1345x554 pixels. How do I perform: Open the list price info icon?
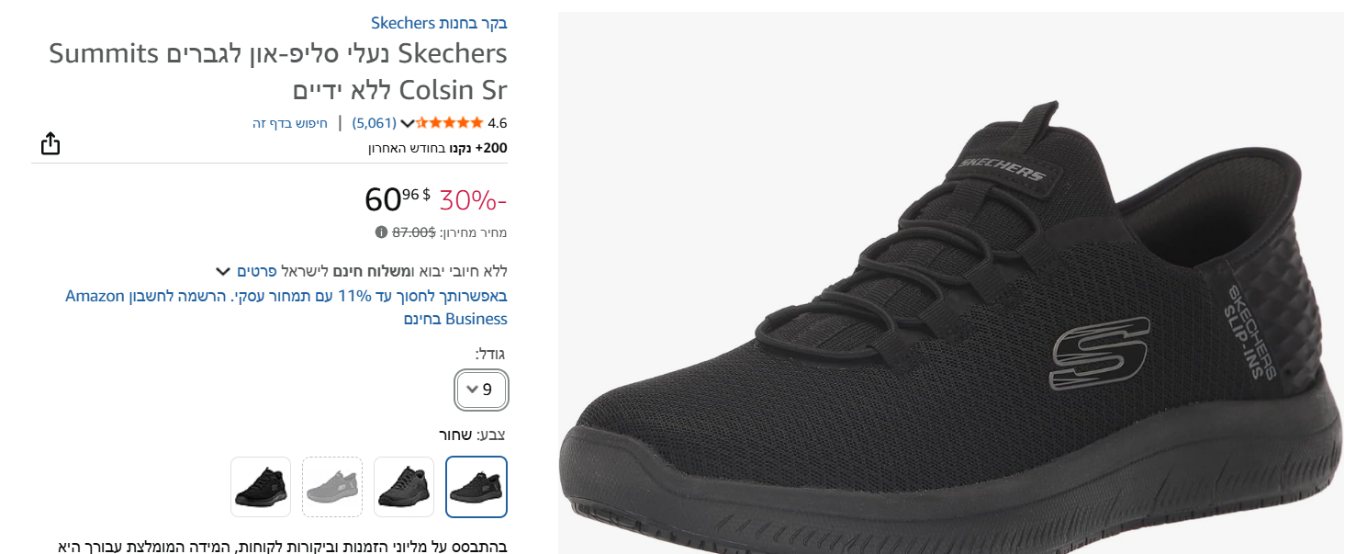(381, 232)
